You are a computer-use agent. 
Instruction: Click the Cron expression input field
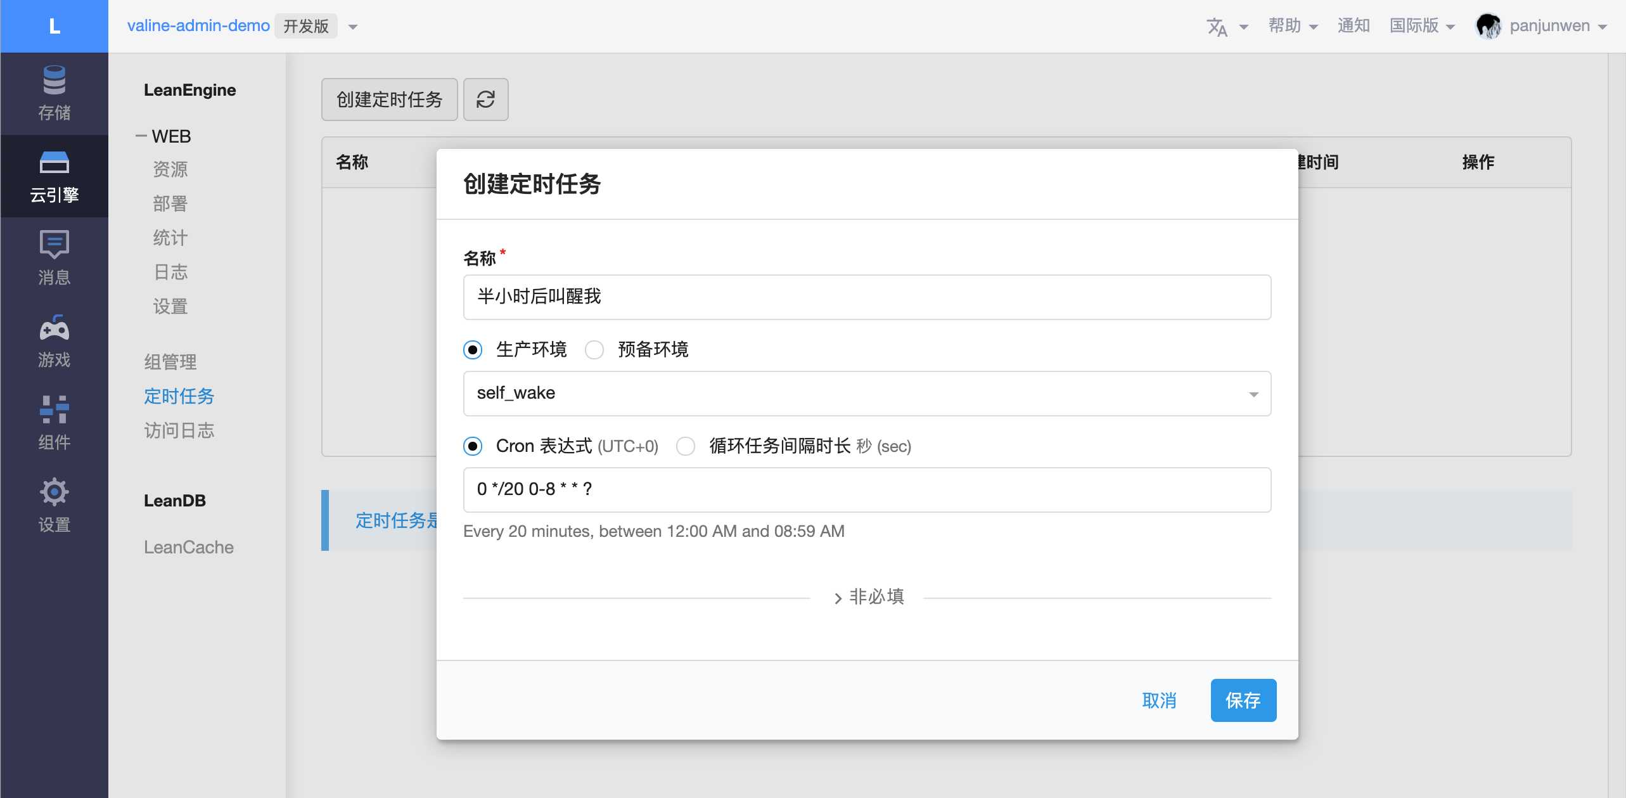coord(866,490)
